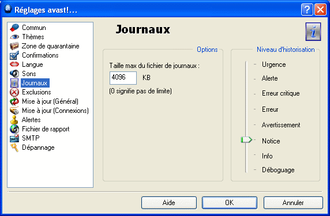Open the Thèmes settings page
The image size is (330, 216).
coord(33,37)
